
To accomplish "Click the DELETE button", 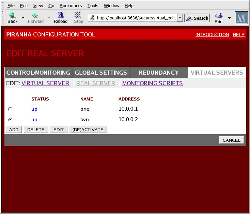I will 36,129.
